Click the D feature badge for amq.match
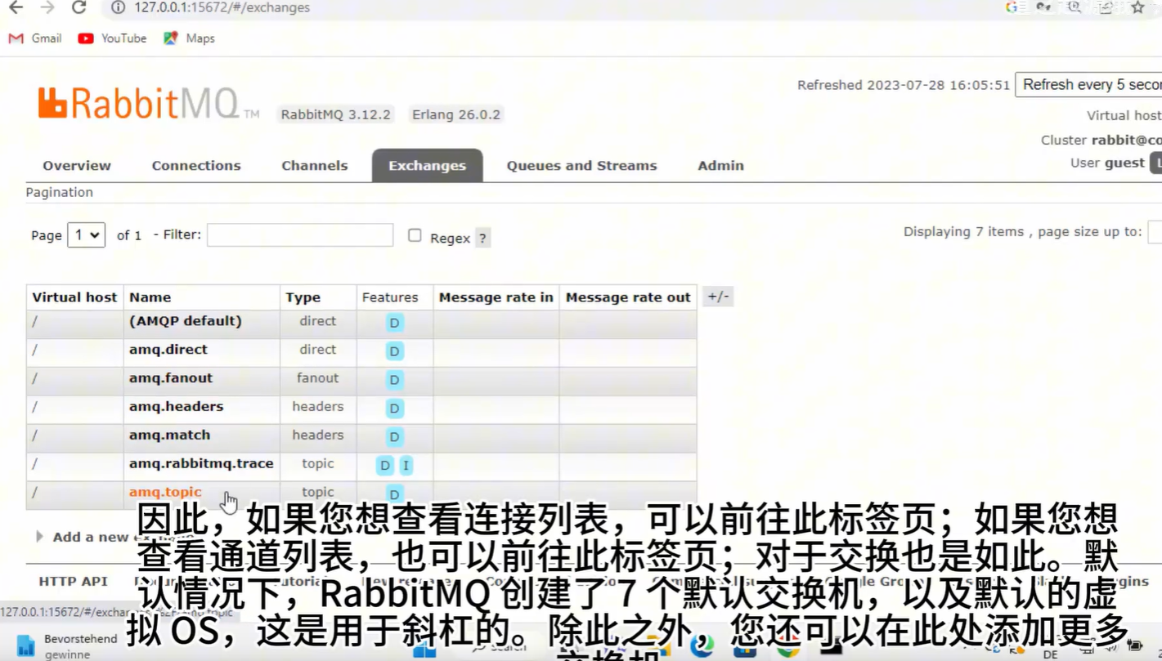Viewport: 1162px width, 661px height. pos(394,437)
